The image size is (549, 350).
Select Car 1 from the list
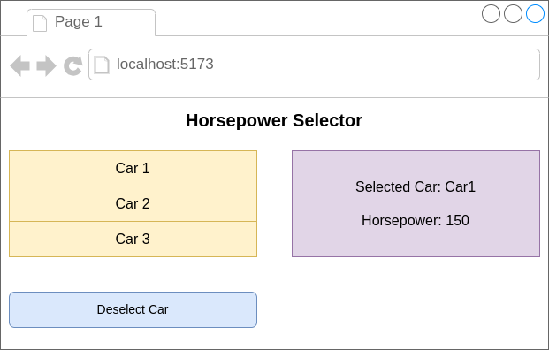[133, 168]
